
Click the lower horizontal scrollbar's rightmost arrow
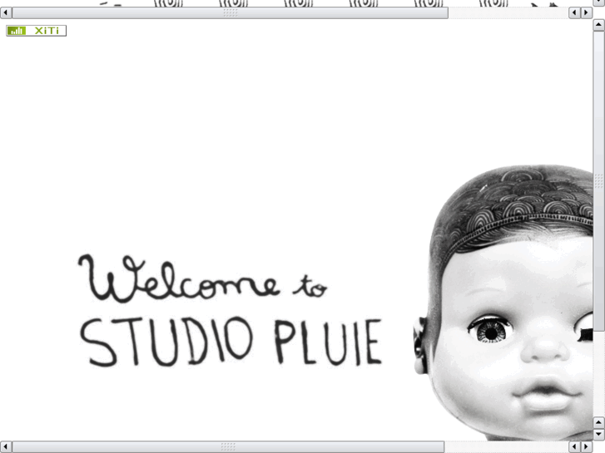(x=587, y=447)
